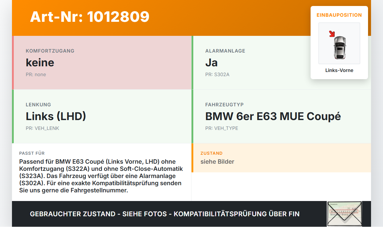Click the Art-Nr: 1012809 heading
383x227 pixels.
[x=90, y=17]
